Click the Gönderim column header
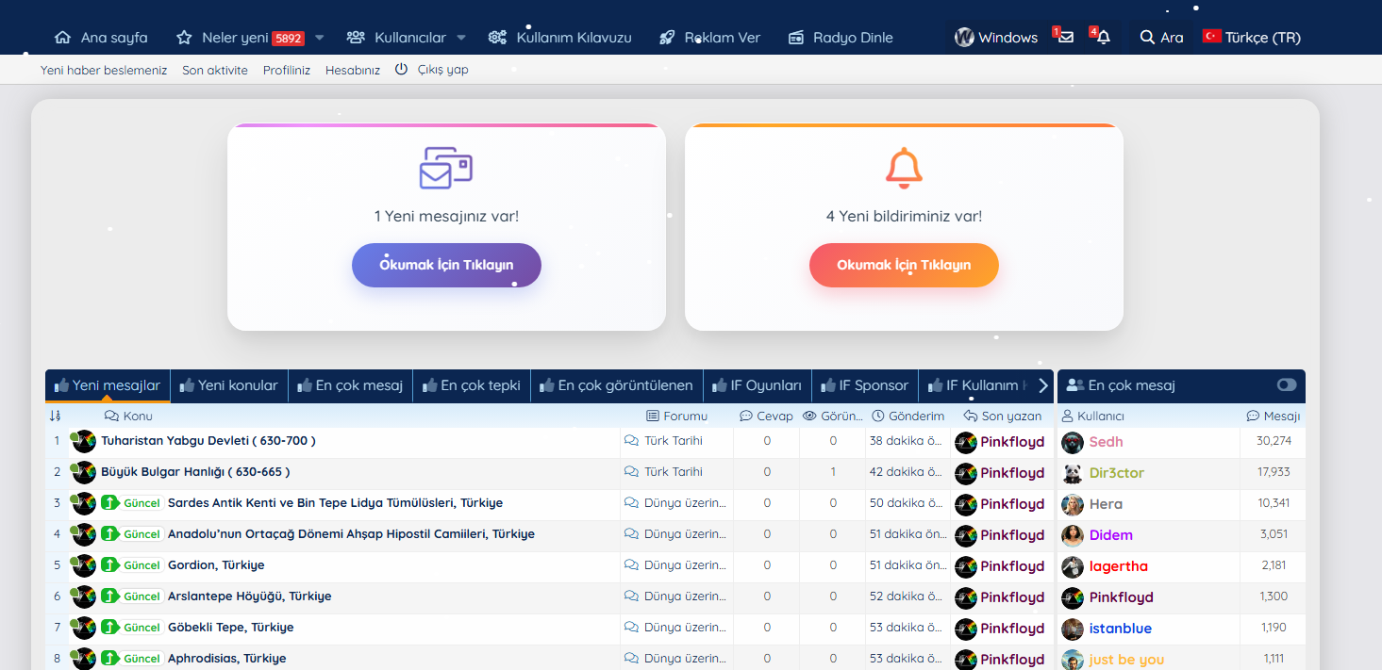 (907, 416)
